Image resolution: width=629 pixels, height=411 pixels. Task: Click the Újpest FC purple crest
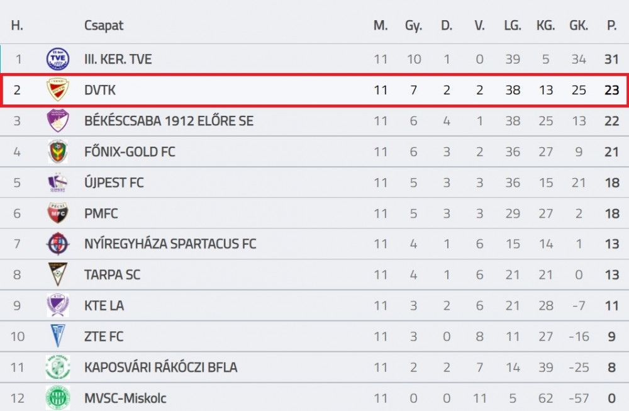(x=58, y=183)
